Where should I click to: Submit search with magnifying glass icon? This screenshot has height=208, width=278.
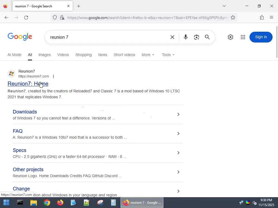point(207,37)
